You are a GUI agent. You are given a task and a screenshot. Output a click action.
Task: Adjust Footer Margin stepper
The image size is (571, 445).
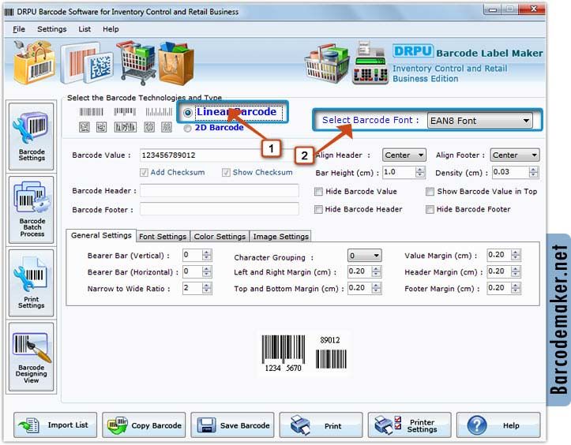coord(516,288)
